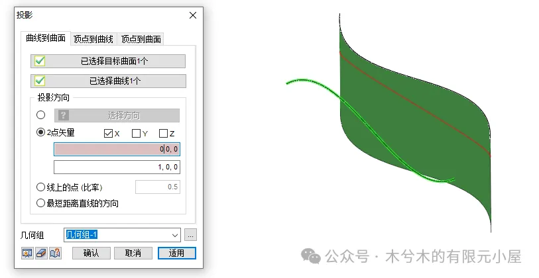Close the 投影 dialog
Image resolution: width=539 pixels, height=278 pixels.
point(193,15)
